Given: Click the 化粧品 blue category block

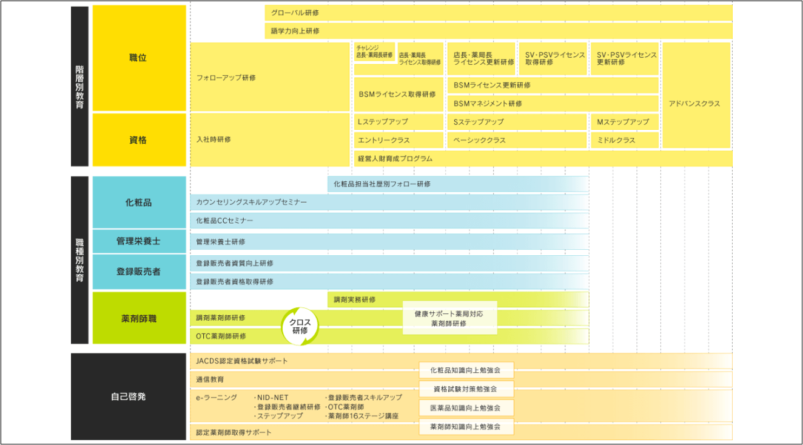Looking at the screenshot, I should point(139,202).
